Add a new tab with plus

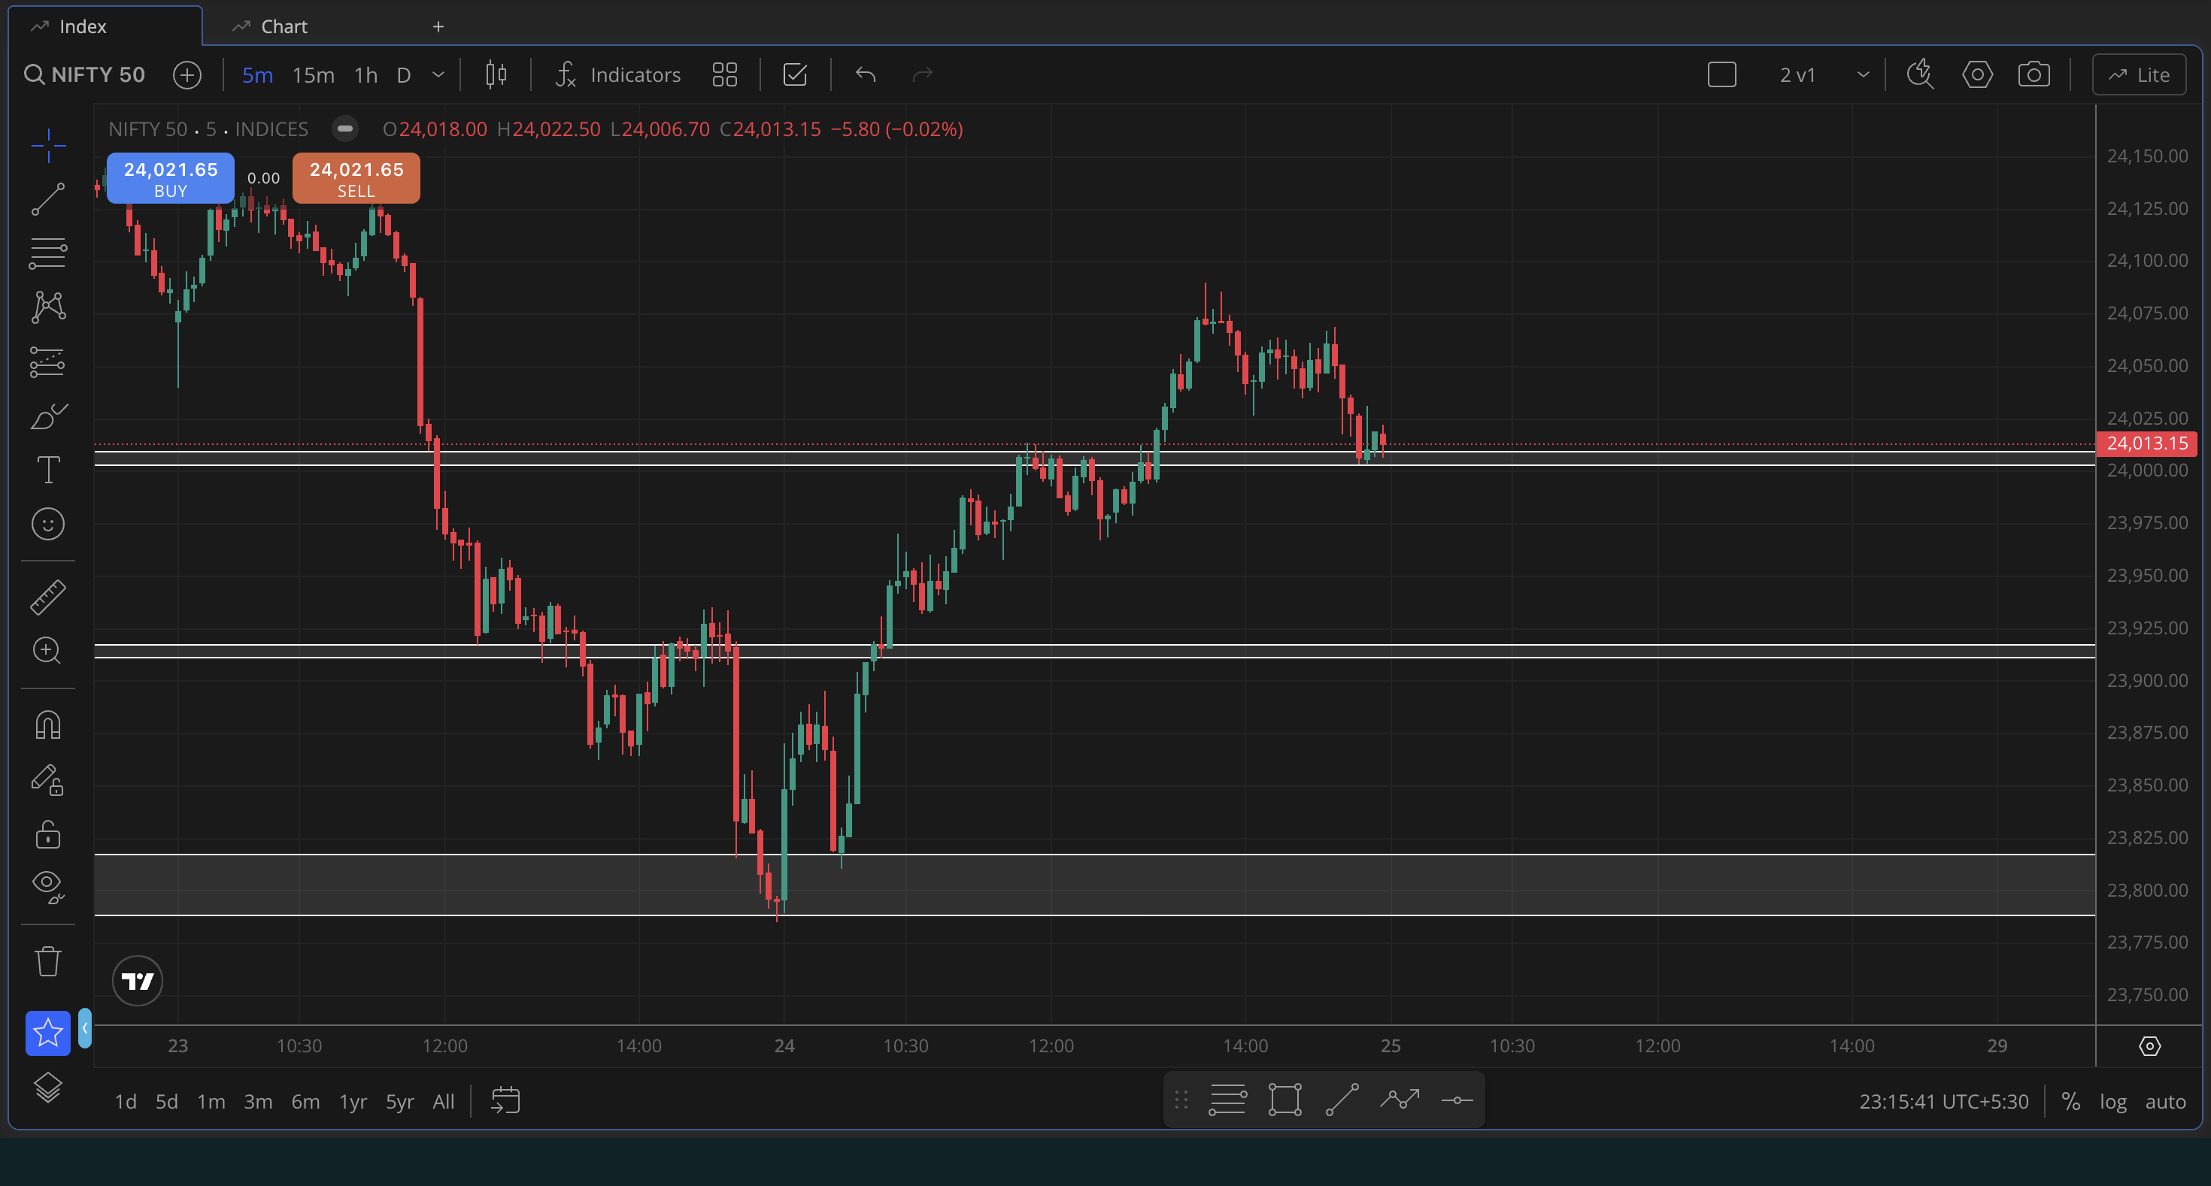coord(438,26)
